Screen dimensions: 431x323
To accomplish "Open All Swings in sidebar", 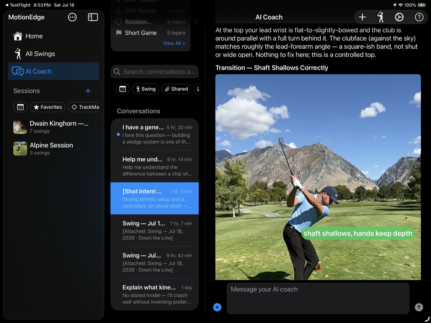I will (x=54, y=54).
